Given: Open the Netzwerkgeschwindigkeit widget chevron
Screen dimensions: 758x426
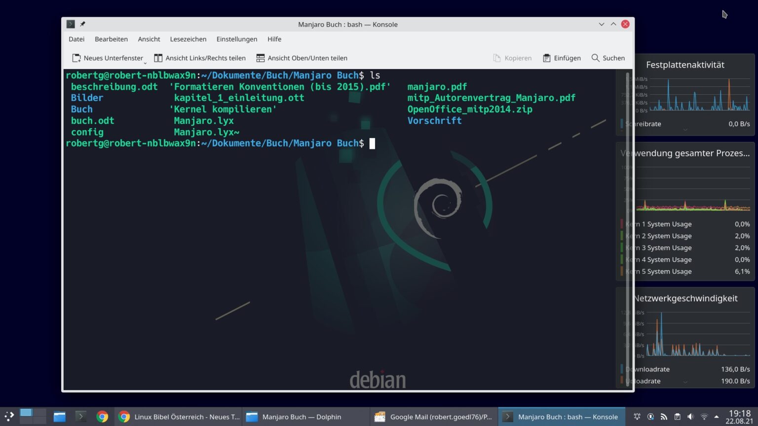Looking at the screenshot, I should pos(685,381).
